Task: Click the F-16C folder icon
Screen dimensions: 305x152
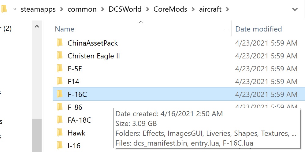Action: pyautogui.click(x=60, y=94)
